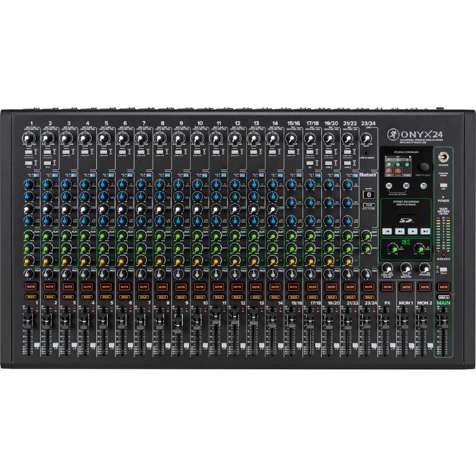Click the mic settings icon under Studio Command
Screen dimensions: 476x476
coord(388,186)
